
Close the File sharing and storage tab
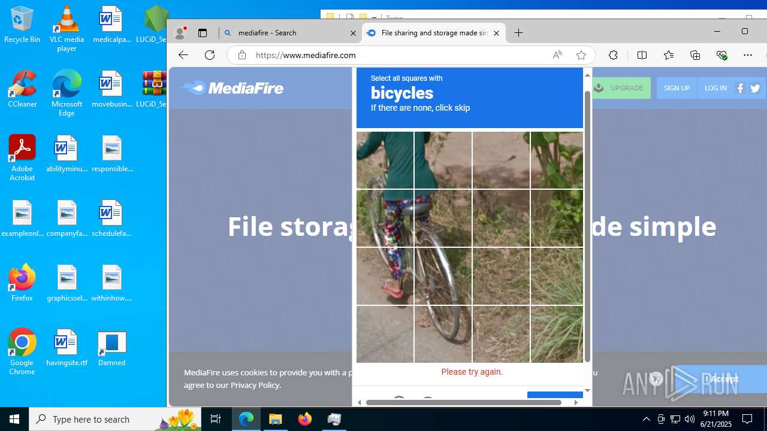click(x=496, y=33)
